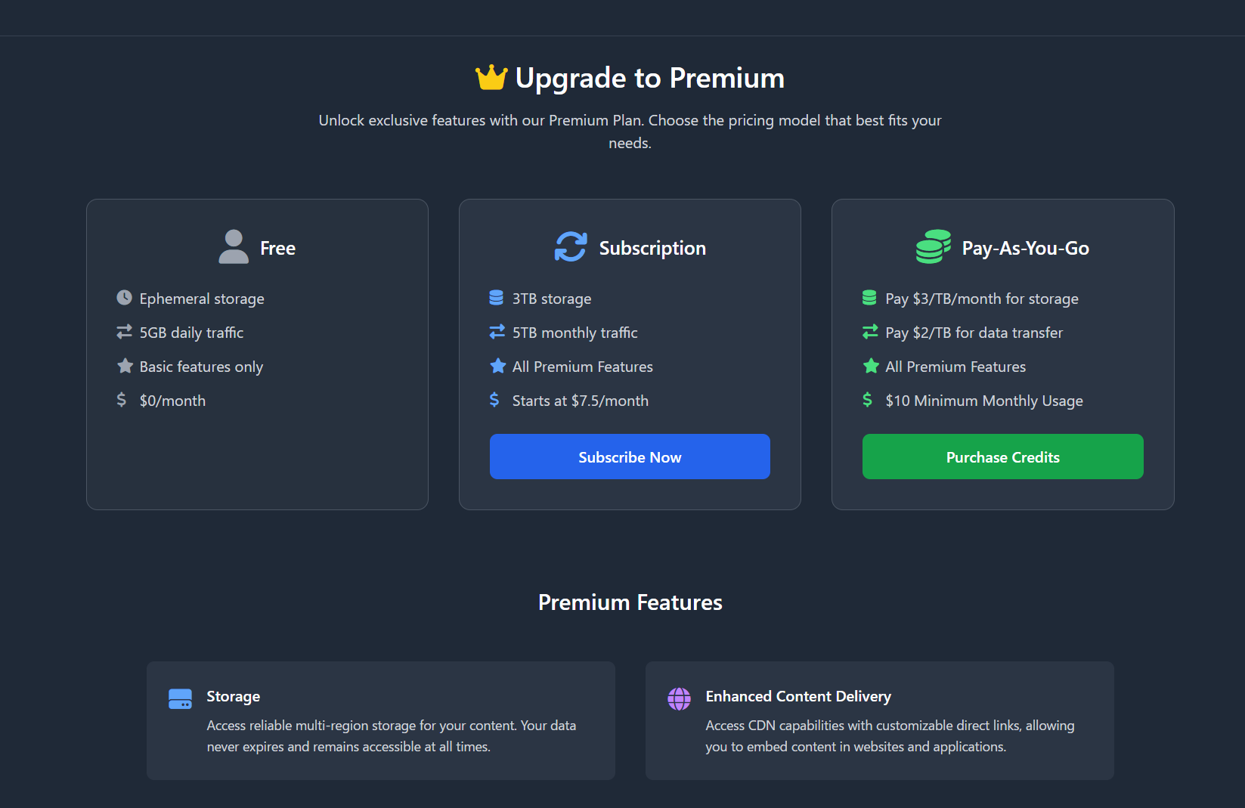Screen dimensions: 1245x808
Task: Click the Starts at $7.5/month text
Action: click(x=580, y=401)
